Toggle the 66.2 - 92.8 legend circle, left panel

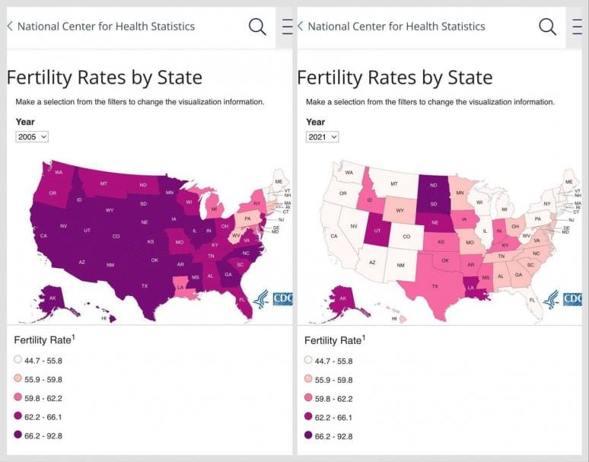[x=18, y=436]
